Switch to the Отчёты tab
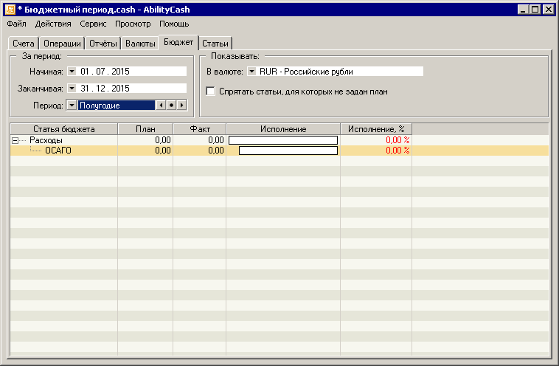559x366 pixels. 103,44
